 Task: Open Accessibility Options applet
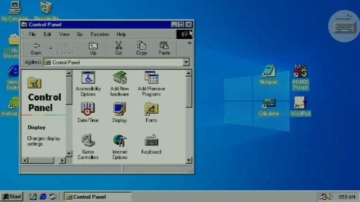[x=88, y=84]
